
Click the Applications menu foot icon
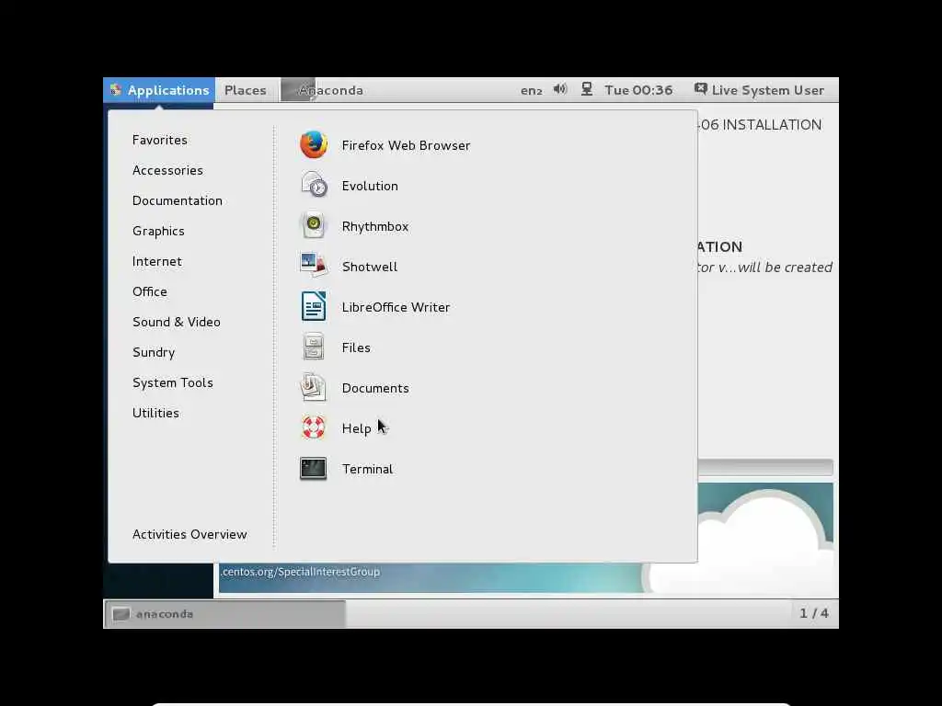[115, 90]
